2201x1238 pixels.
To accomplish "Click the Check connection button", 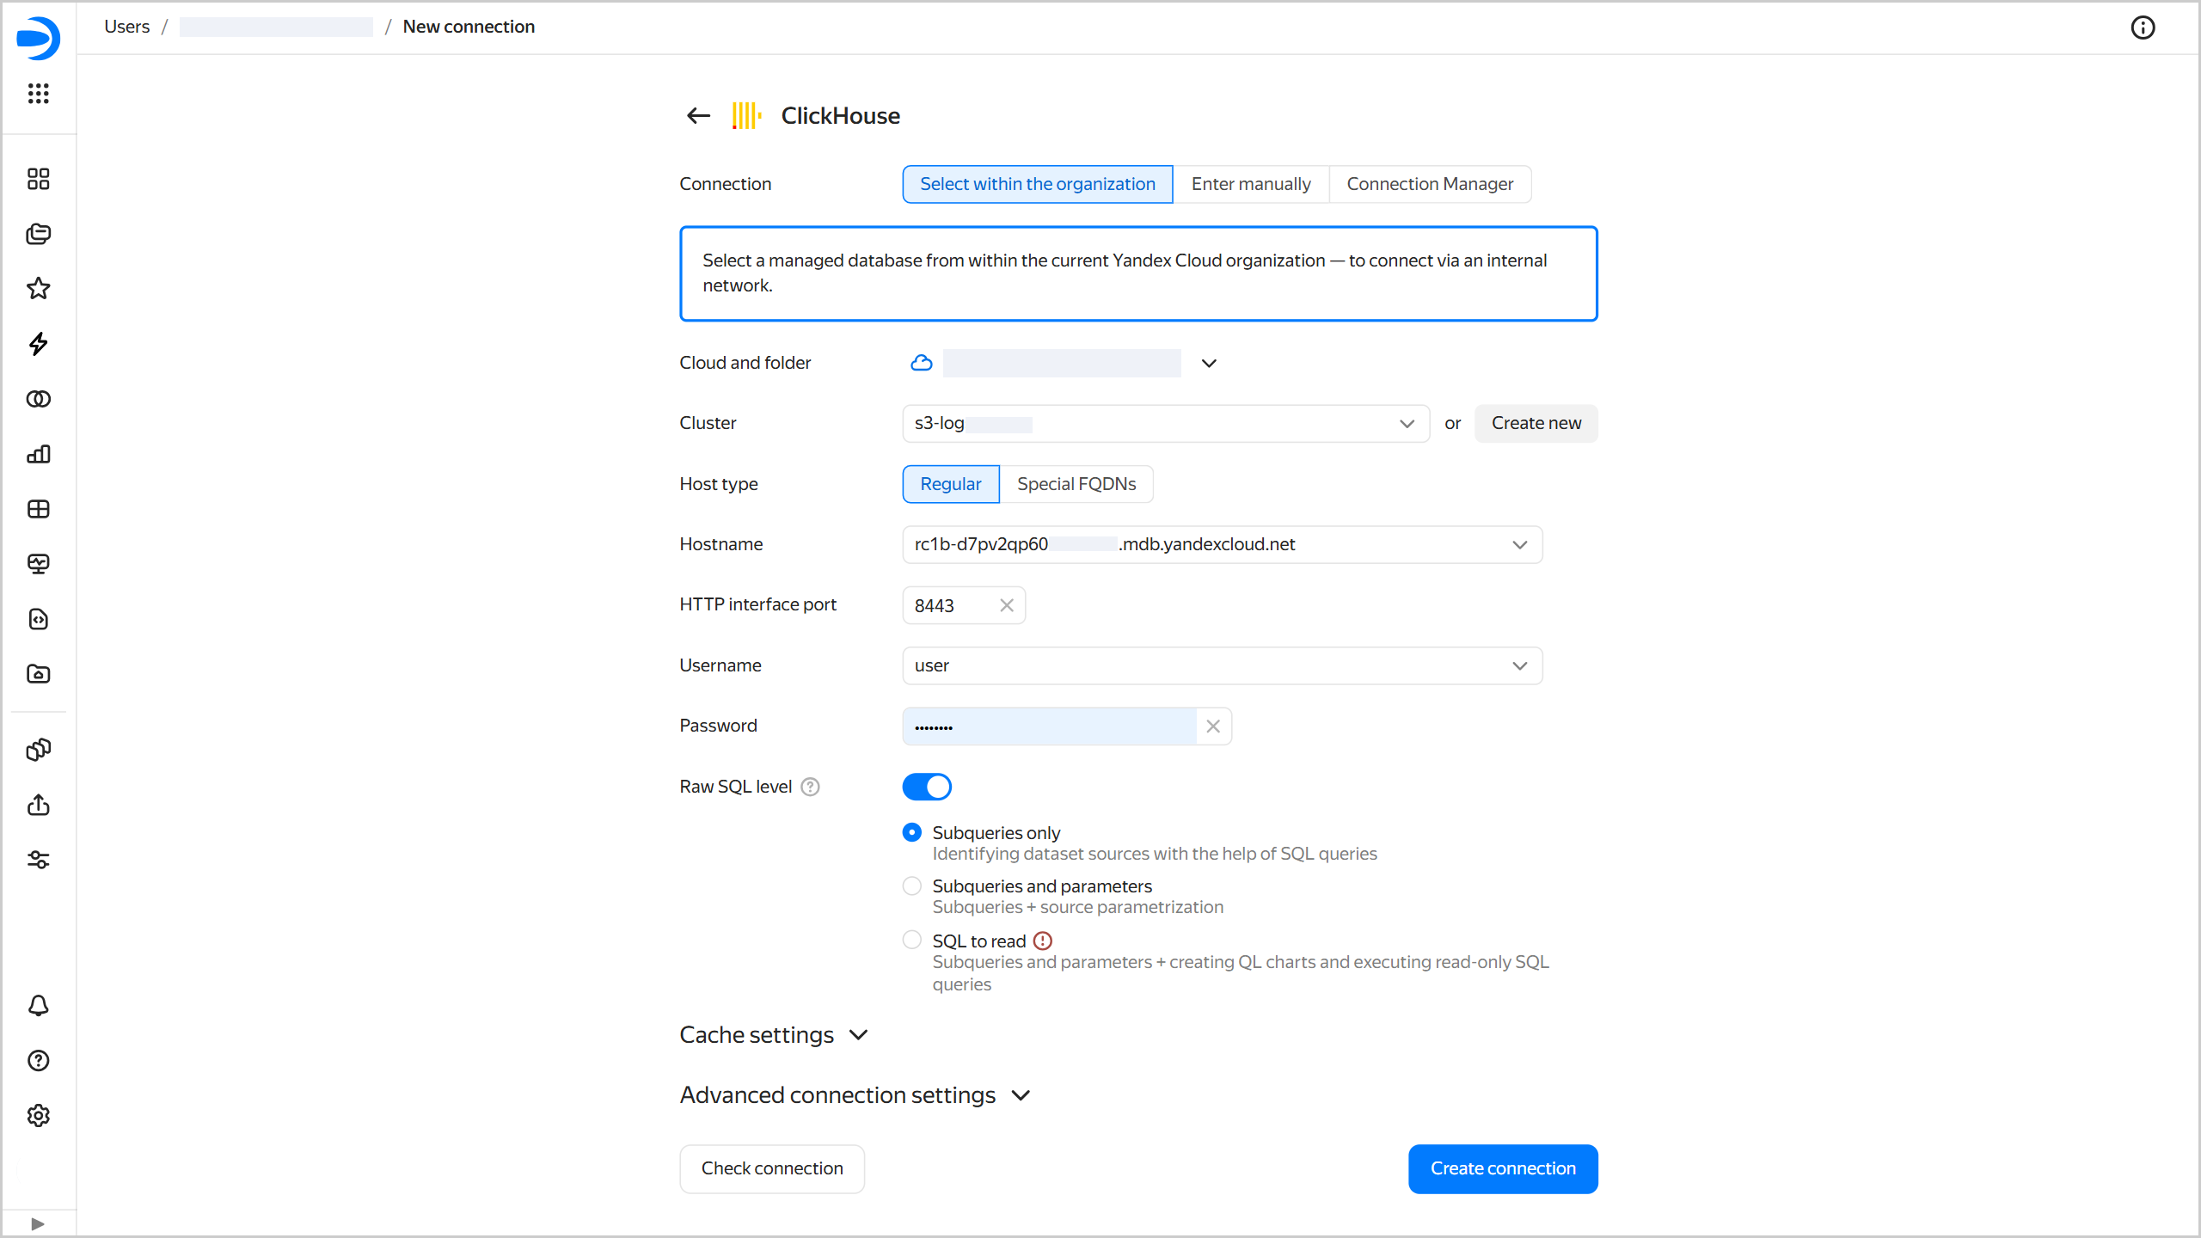I will (772, 1169).
